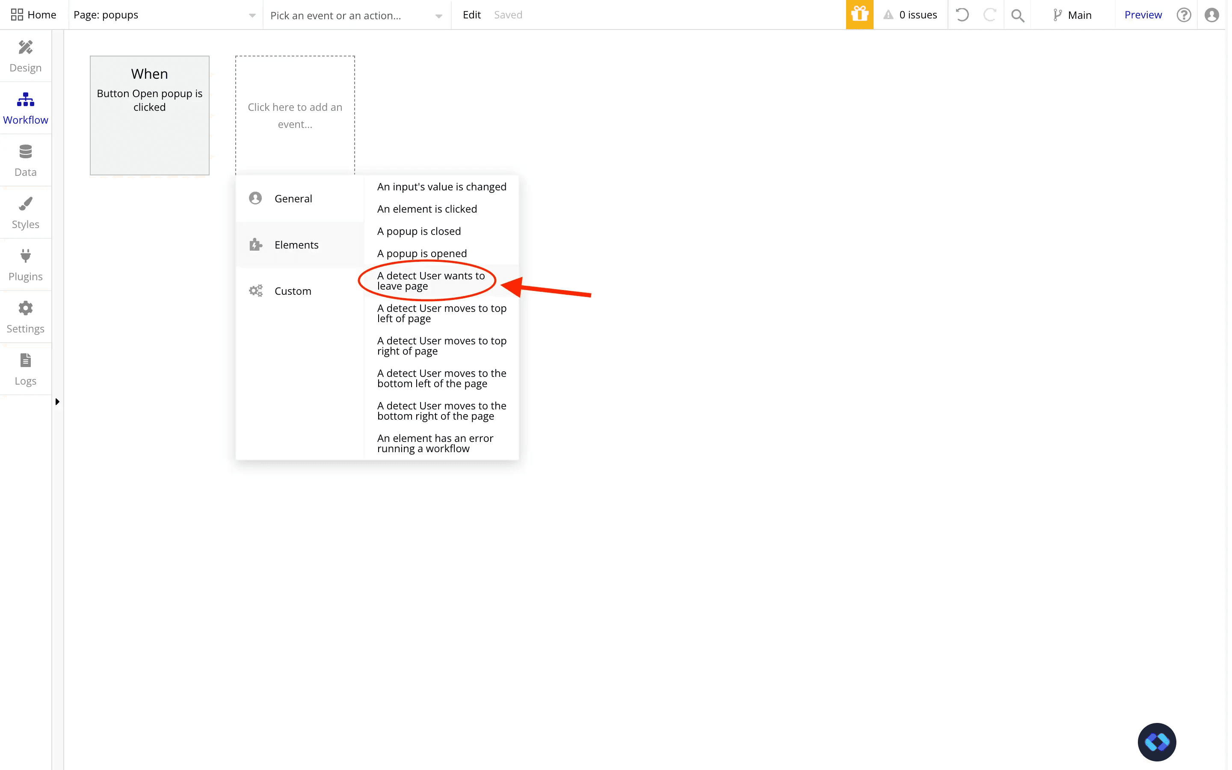Open the Settings gear icon
Screen dimensions: 1232x770
pos(26,308)
